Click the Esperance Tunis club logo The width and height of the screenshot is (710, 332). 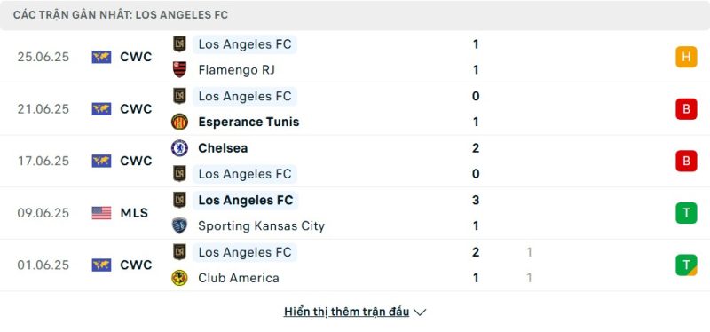tap(179, 122)
